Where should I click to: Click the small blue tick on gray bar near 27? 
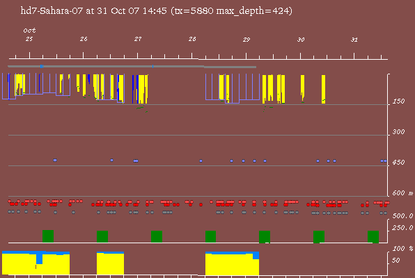tap(152, 66)
